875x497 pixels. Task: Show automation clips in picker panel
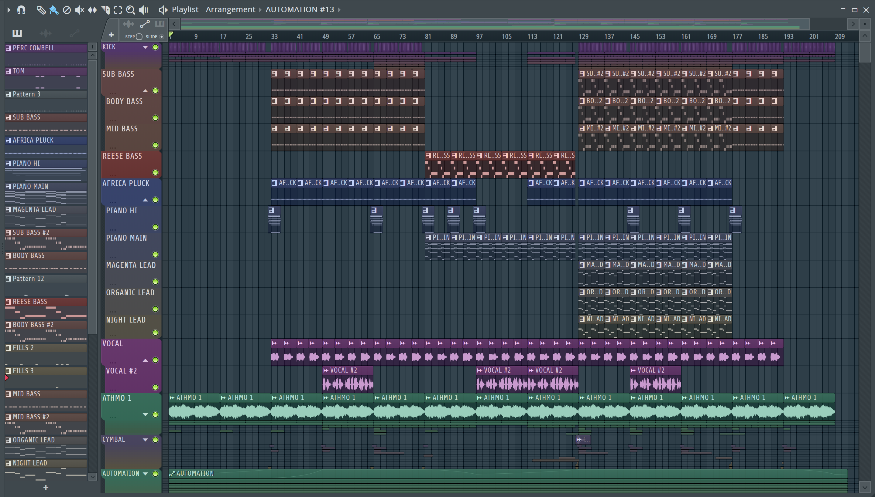click(x=74, y=33)
